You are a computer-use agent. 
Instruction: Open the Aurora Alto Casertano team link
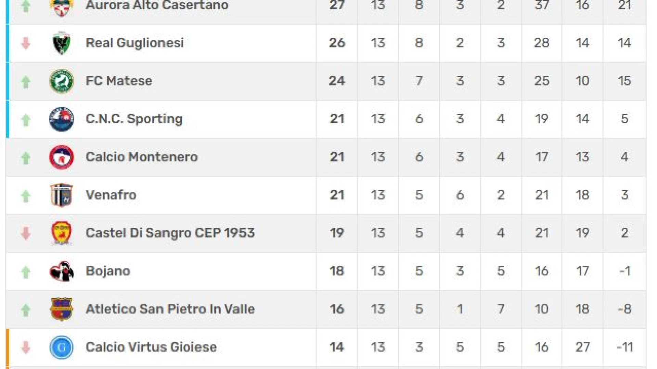[157, 5]
